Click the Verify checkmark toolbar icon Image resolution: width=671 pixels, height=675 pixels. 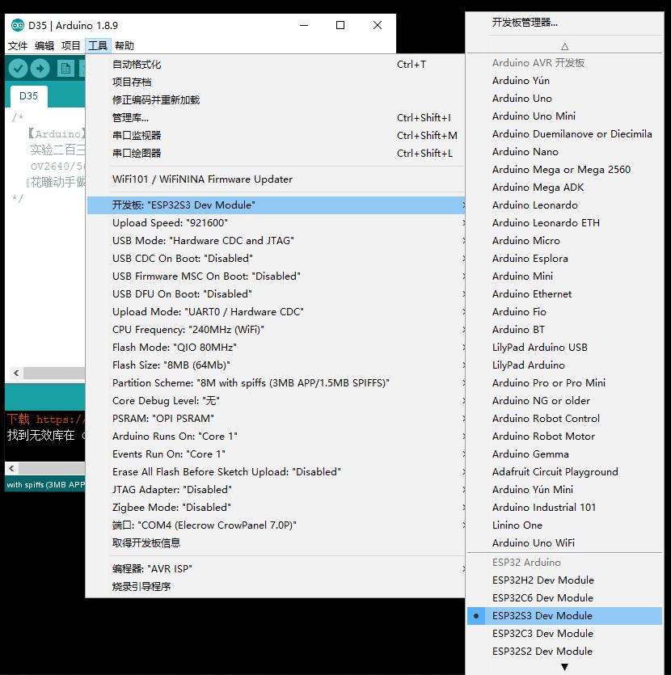18,69
